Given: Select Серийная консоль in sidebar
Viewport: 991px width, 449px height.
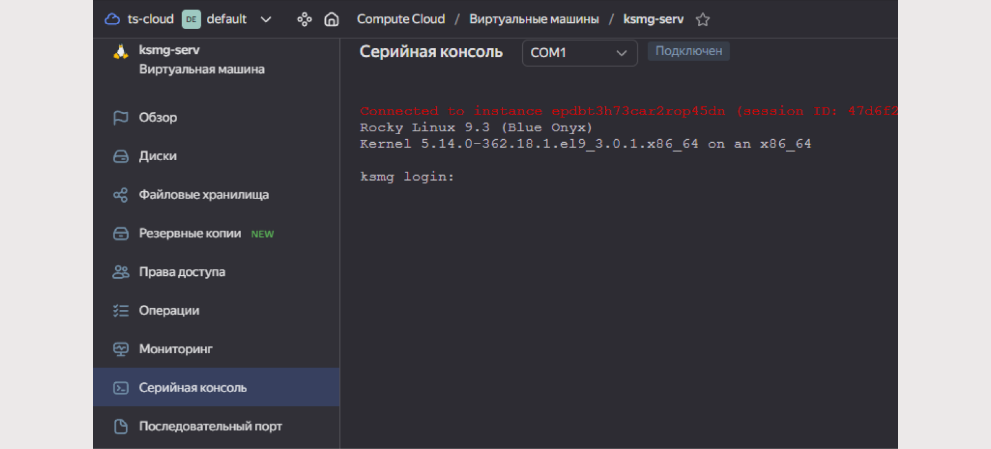Looking at the screenshot, I should [216, 388].
